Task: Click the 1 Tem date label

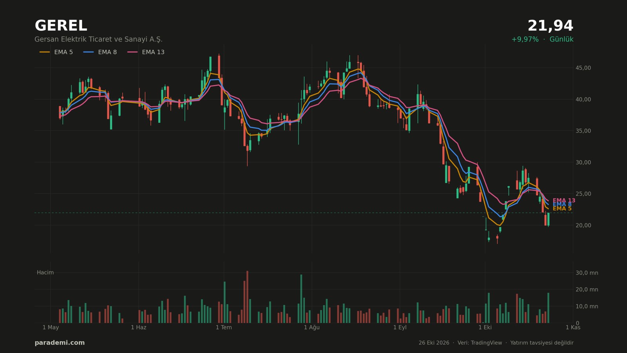Action: tap(224, 327)
